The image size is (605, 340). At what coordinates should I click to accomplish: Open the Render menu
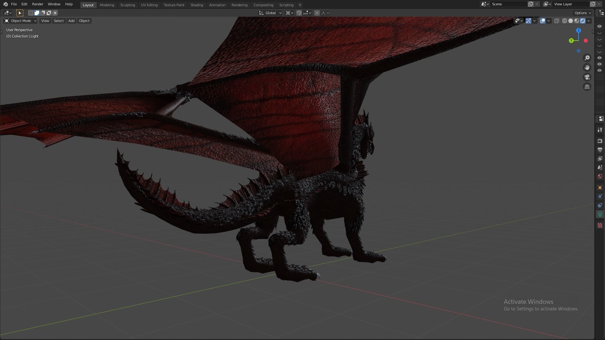pyautogui.click(x=37, y=4)
